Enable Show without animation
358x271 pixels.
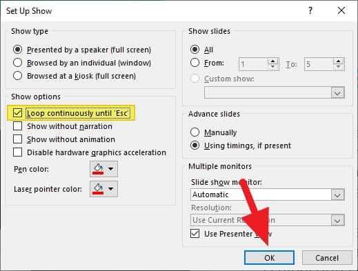pos(17,139)
